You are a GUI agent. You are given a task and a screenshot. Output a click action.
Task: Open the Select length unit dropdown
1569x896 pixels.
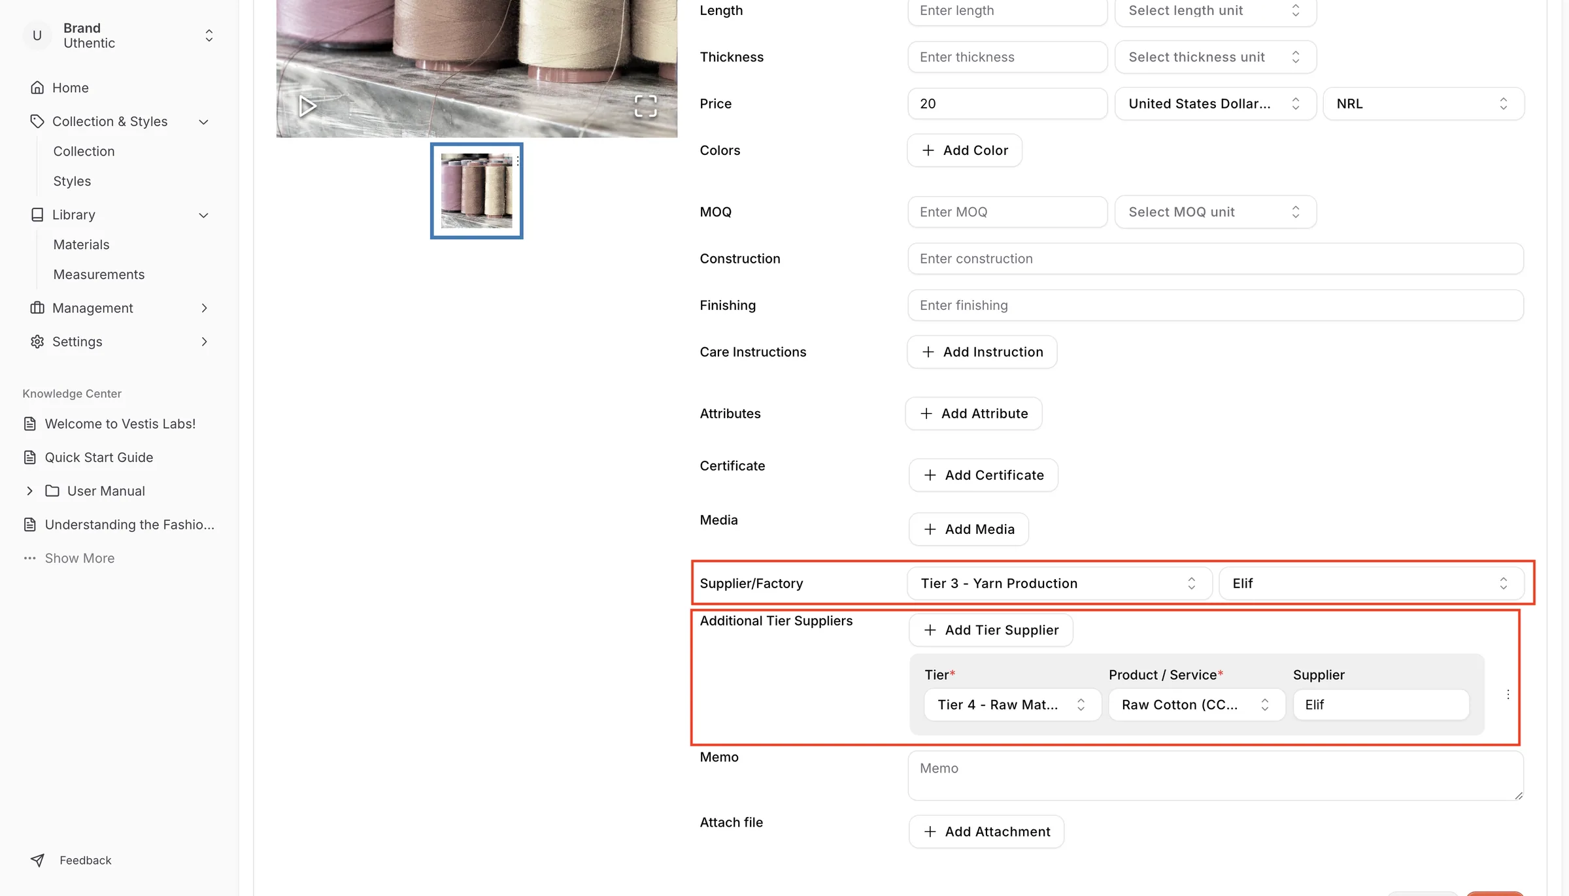(1215, 10)
